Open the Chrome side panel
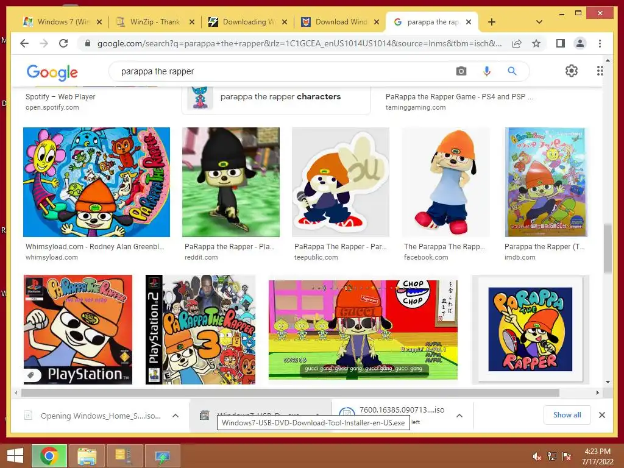Image resolution: width=624 pixels, height=468 pixels. pyautogui.click(x=561, y=43)
